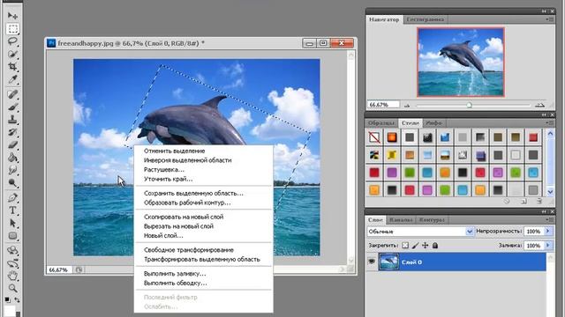Click the clear style icon in Styles footer
The image size is (565, 317).
click(507, 202)
